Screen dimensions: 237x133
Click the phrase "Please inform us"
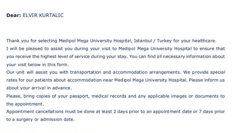pos(207,80)
